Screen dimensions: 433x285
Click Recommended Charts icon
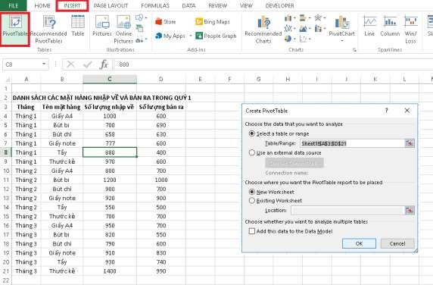point(263,30)
